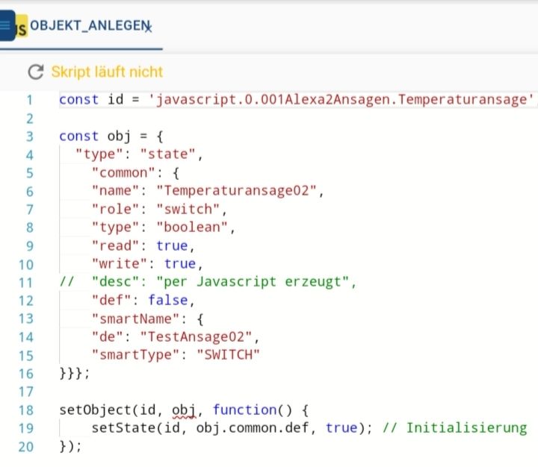Viewport: 538px width, 467px height.
Task: Click the "read": true line
Action: (x=143, y=245)
